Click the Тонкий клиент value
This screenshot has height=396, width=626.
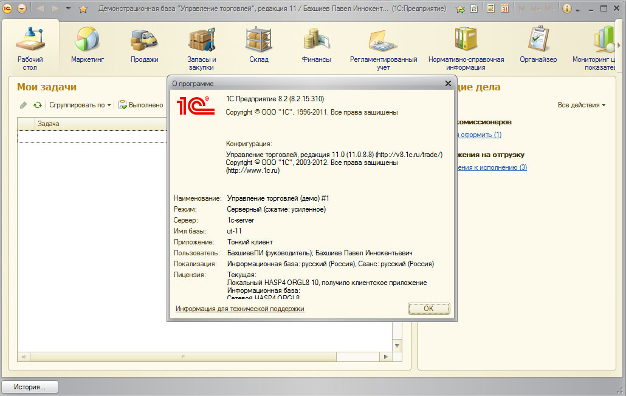pos(250,242)
